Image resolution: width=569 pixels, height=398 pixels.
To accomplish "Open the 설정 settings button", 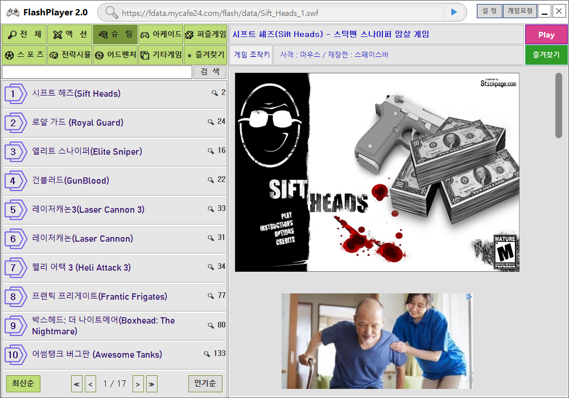I will click(x=489, y=11).
